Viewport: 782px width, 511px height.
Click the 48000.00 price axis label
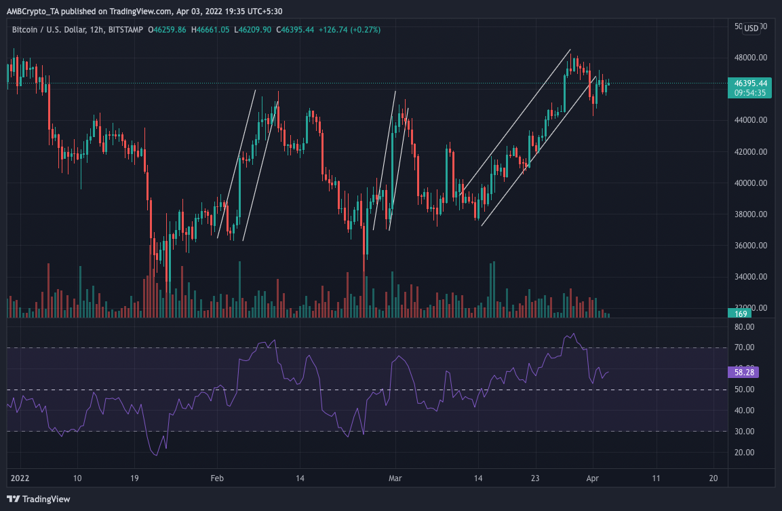click(x=749, y=58)
